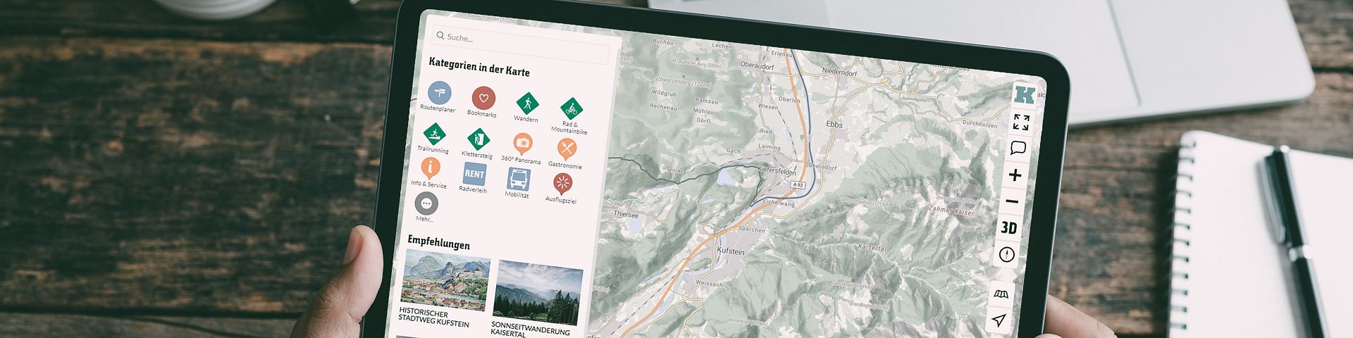Screen dimensions: 1353x338
Task: Click Ebbs label on map
Action: 834,124
